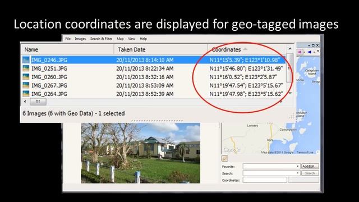Open the View menu
This screenshot has width=359, height=202.
(131, 39)
